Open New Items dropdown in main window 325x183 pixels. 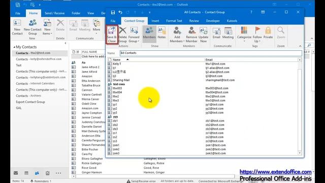tap(47, 27)
